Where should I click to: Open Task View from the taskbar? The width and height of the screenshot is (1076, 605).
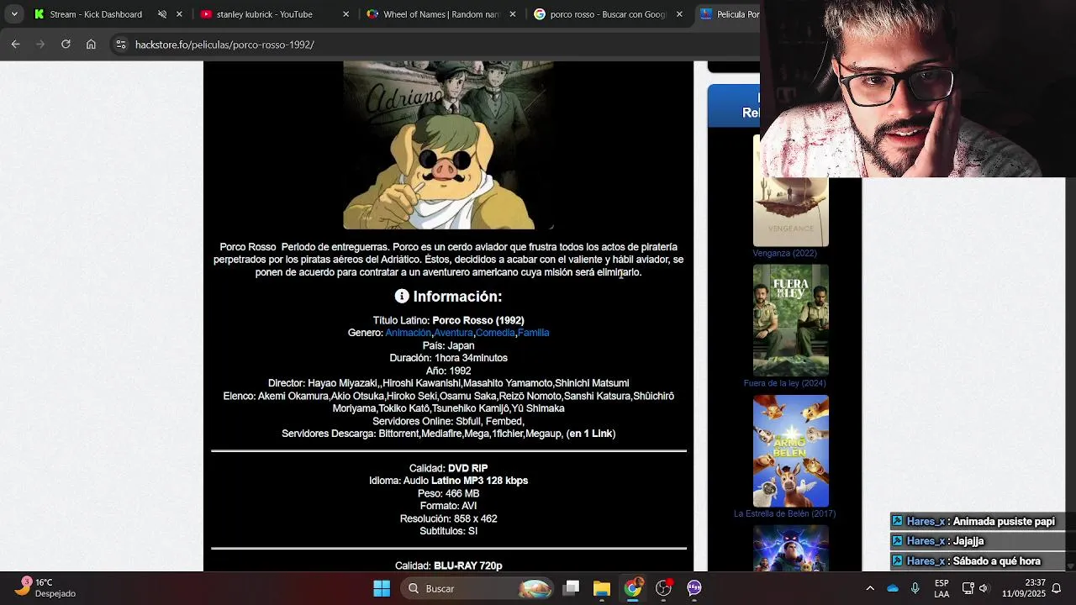pos(572,588)
